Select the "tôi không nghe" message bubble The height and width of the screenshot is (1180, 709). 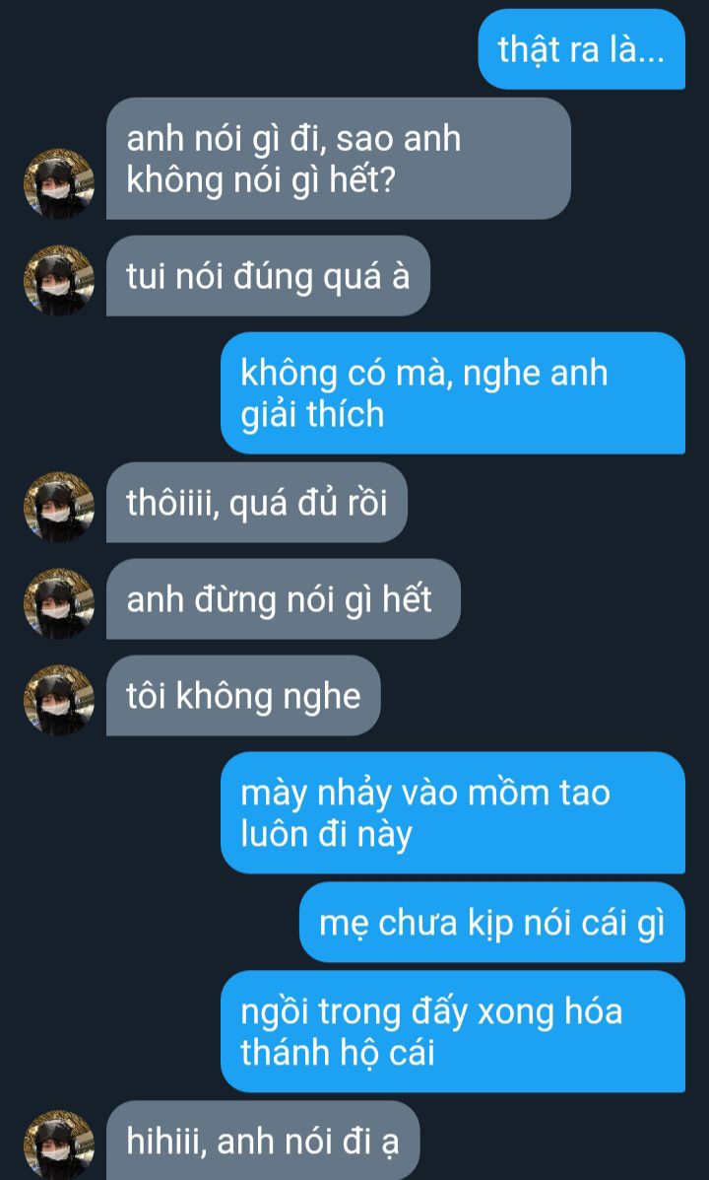tap(243, 695)
